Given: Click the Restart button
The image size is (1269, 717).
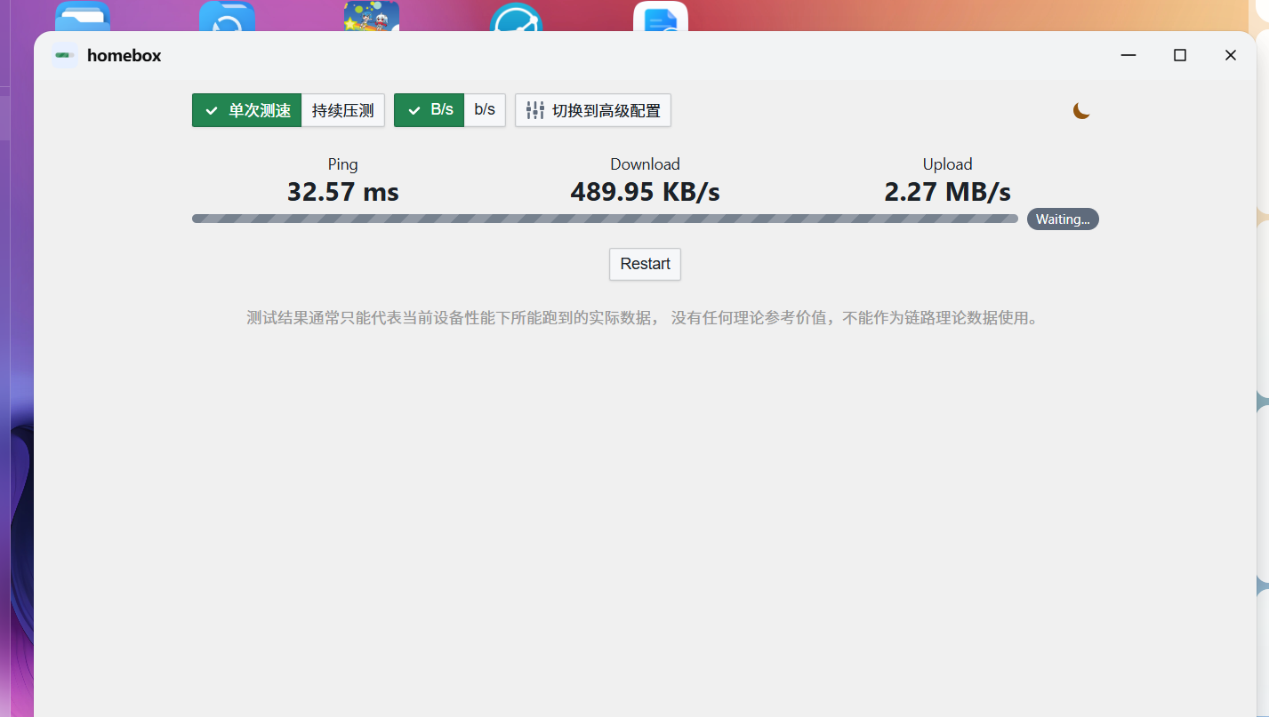Looking at the screenshot, I should pyautogui.click(x=645, y=264).
